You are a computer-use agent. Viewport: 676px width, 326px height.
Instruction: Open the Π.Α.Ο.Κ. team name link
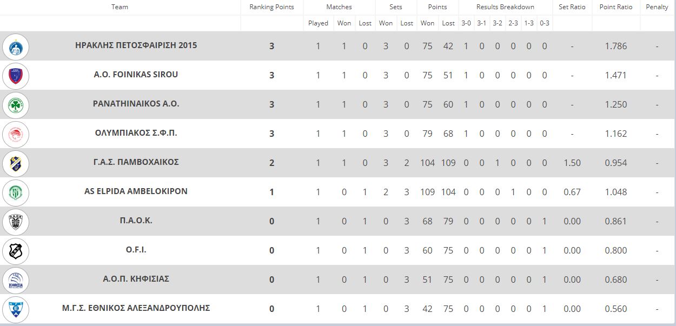click(136, 221)
